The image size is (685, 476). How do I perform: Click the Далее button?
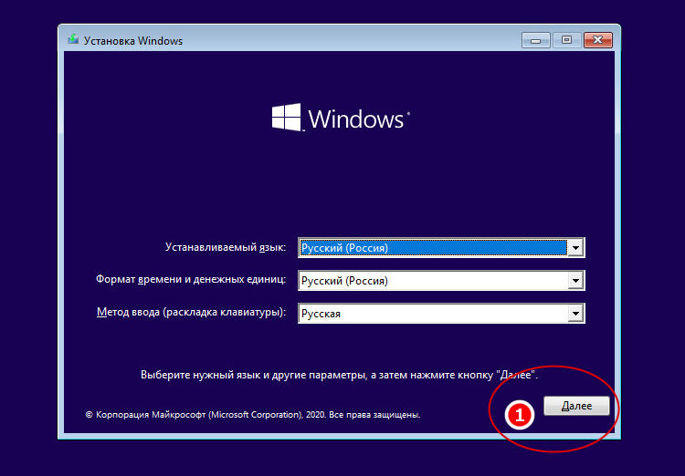576,406
